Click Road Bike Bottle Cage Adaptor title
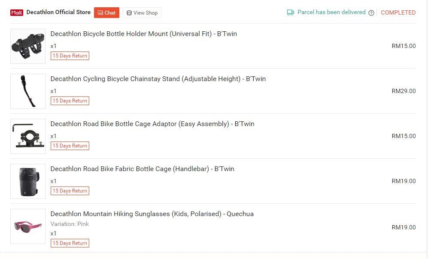Screen dimensions: 428x259 [x=152, y=124]
